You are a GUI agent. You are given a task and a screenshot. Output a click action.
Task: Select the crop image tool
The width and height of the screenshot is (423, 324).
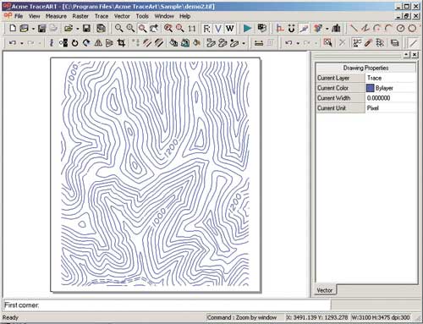pos(121,43)
